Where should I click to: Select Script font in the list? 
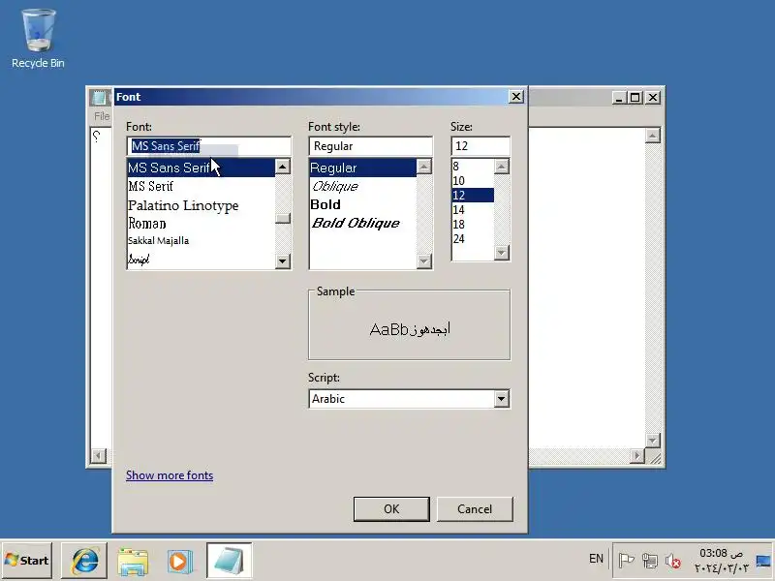(201, 260)
